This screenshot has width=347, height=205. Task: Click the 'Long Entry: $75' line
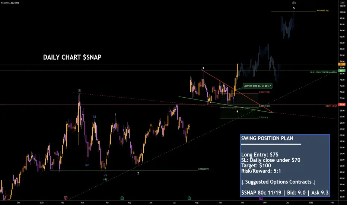(260, 154)
